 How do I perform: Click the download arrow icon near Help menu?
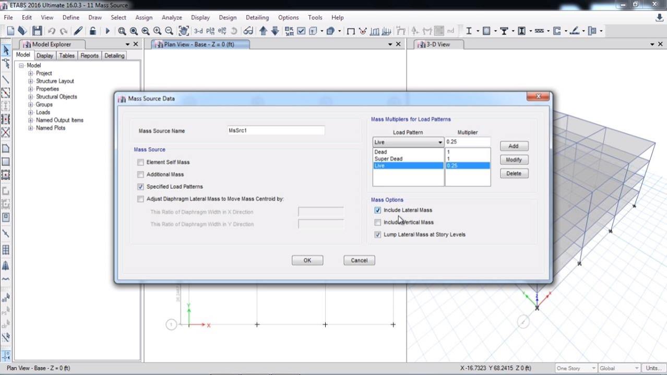tap(659, 18)
